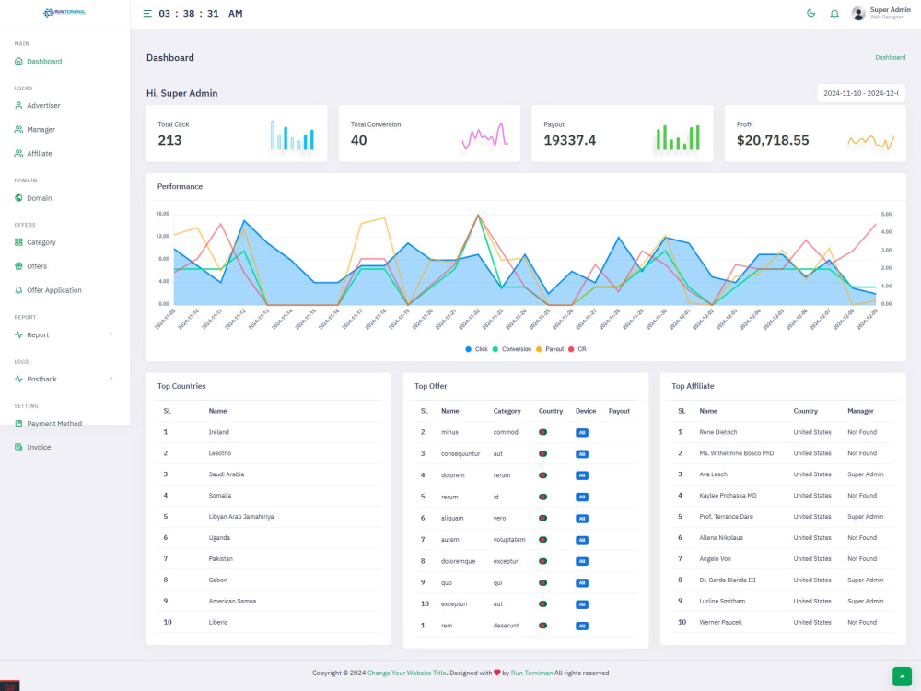Screen dimensions: 921x691
Task: Click the green Conversion legend color dot
Action: pyautogui.click(x=495, y=349)
